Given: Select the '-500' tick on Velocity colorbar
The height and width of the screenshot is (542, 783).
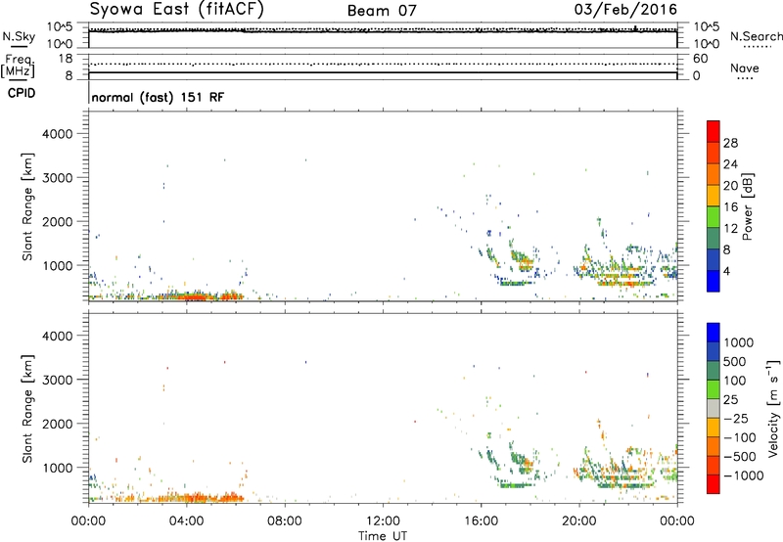Looking at the screenshot, I should (740, 457).
